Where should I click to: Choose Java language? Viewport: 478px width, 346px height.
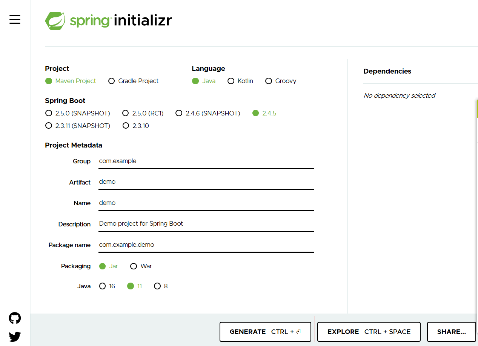(x=195, y=81)
